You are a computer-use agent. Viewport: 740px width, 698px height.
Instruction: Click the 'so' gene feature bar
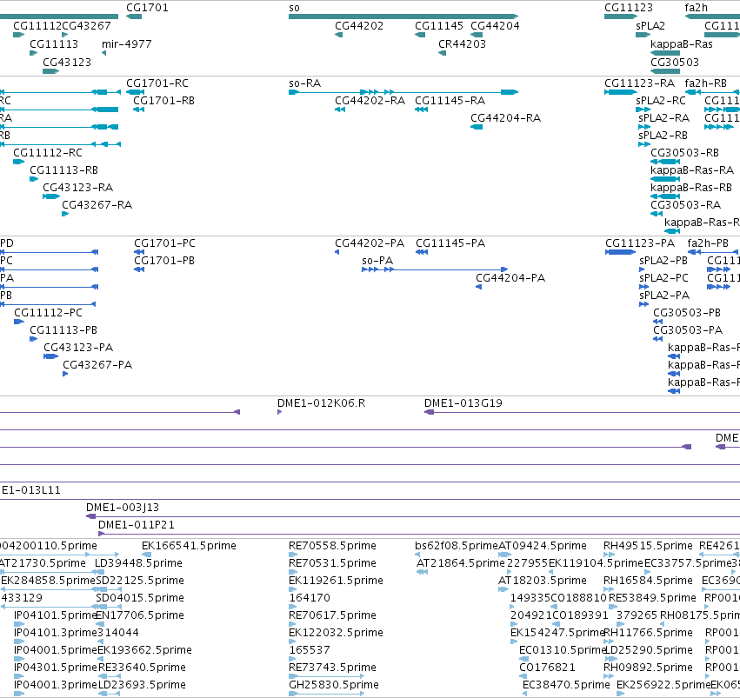click(403, 17)
